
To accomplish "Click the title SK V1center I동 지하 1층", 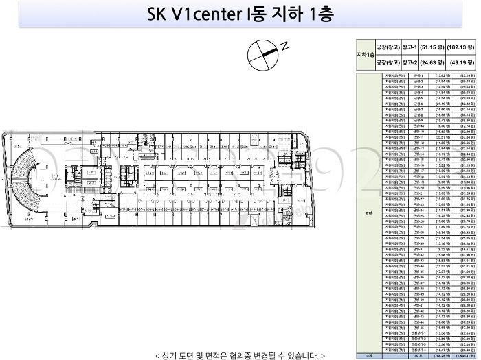I will pos(240,14).
